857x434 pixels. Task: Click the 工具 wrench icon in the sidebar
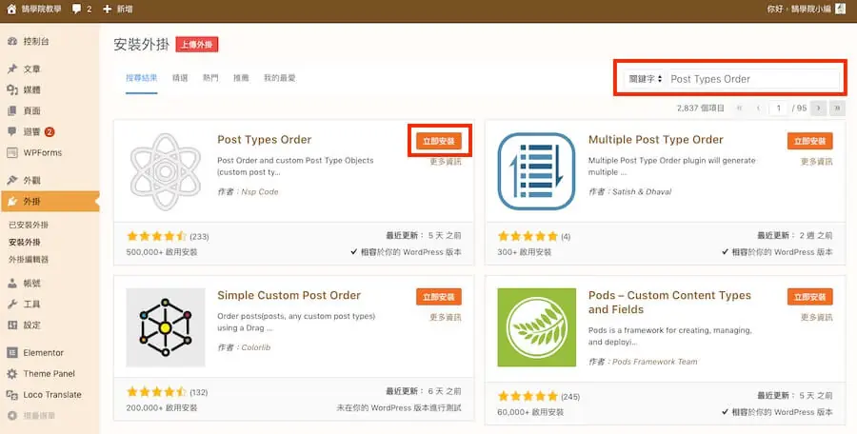click(12, 304)
